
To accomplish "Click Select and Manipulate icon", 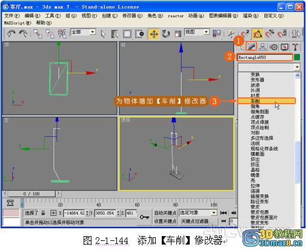I will (x=231, y=34).
